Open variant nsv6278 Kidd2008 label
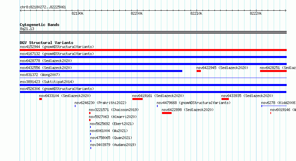This screenshot has width=296, height=161. point(278,103)
